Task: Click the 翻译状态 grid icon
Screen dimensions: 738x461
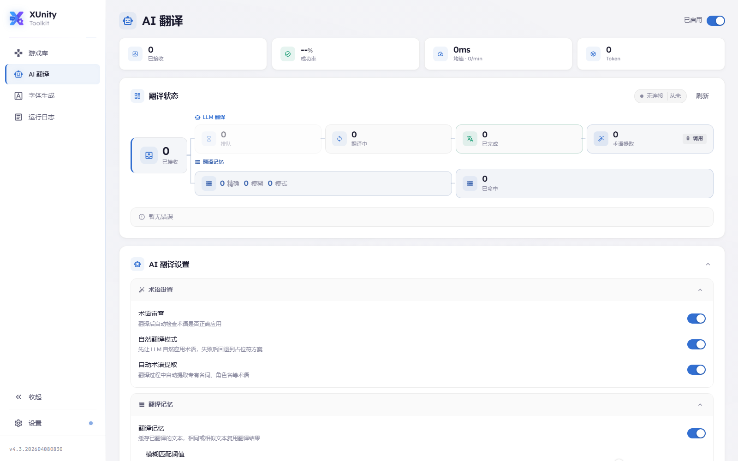Action: click(x=137, y=96)
